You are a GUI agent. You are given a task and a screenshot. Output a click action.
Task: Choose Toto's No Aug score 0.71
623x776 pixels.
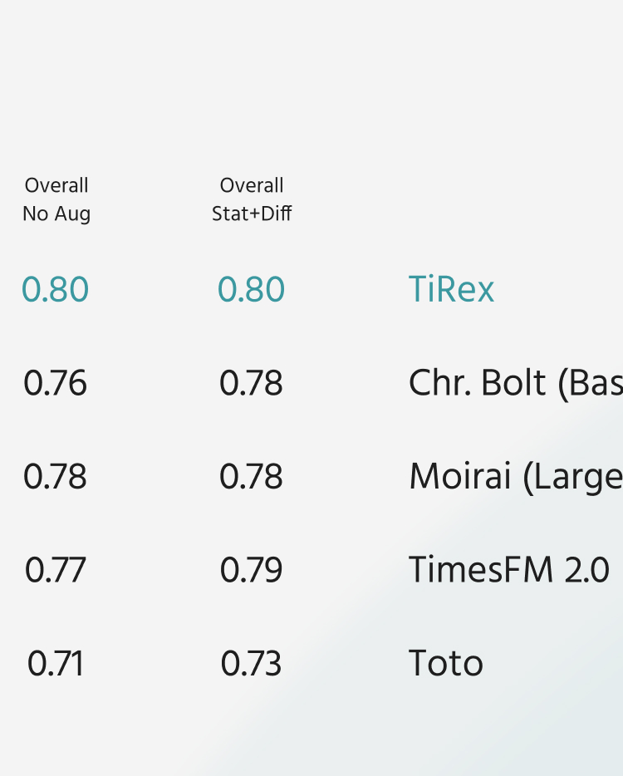click(55, 664)
